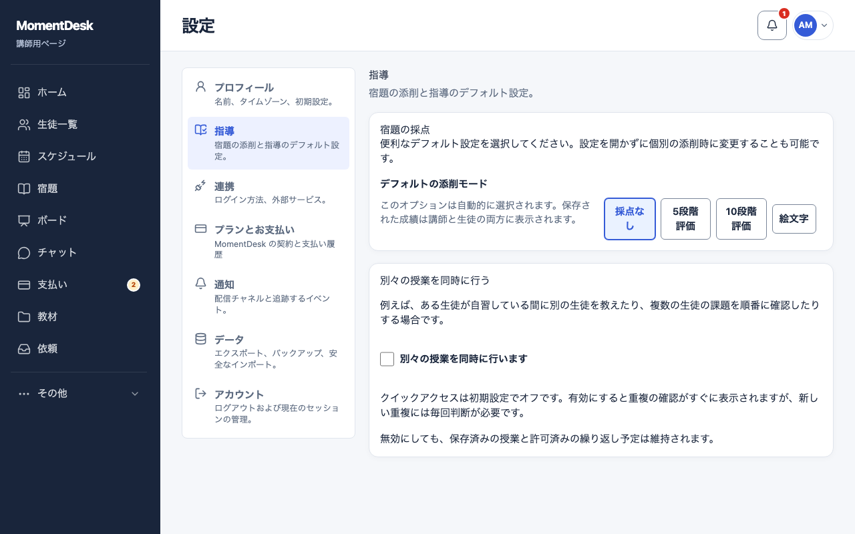Click the スケジュール calendar icon
The image size is (855, 534).
(x=24, y=156)
